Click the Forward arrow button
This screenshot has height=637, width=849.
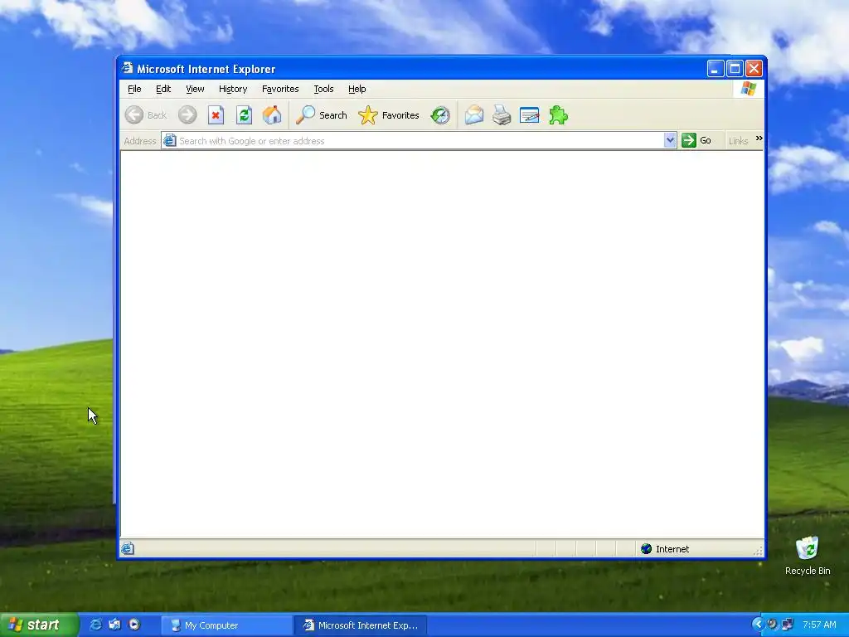pyautogui.click(x=187, y=114)
